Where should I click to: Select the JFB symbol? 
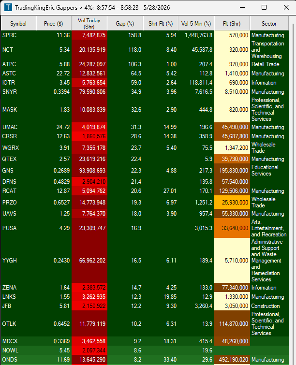pos(6,306)
